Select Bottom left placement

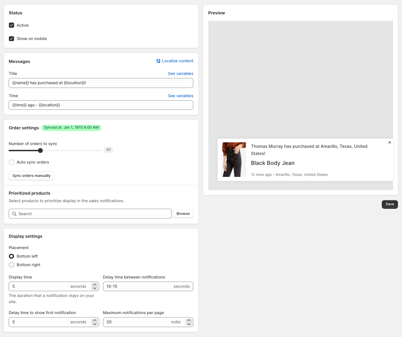tap(12, 256)
